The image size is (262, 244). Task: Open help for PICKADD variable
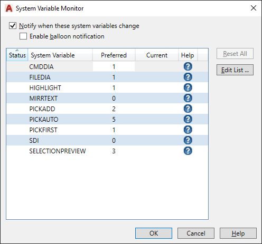pyautogui.click(x=188, y=109)
